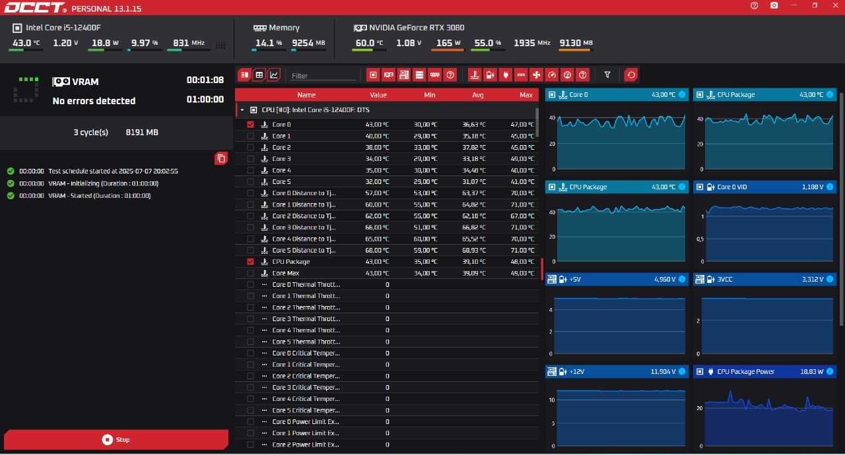Check Core 1 Power Limit Exceeded checkbox

(x=250, y=433)
